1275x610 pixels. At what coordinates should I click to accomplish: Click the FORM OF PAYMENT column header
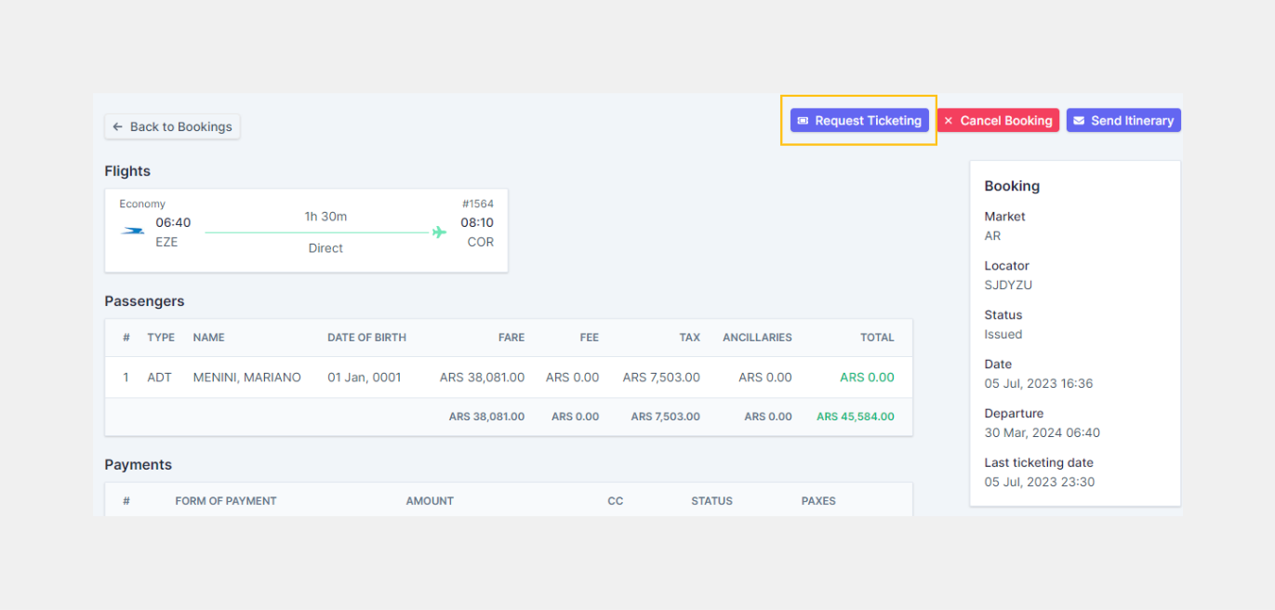(226, 501)
